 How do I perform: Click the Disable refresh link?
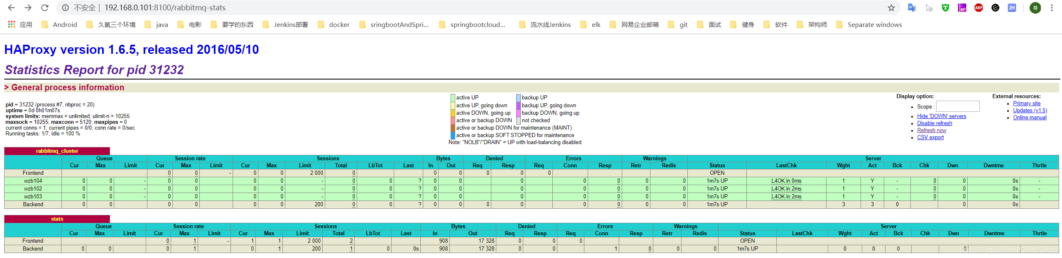point(934,123)
